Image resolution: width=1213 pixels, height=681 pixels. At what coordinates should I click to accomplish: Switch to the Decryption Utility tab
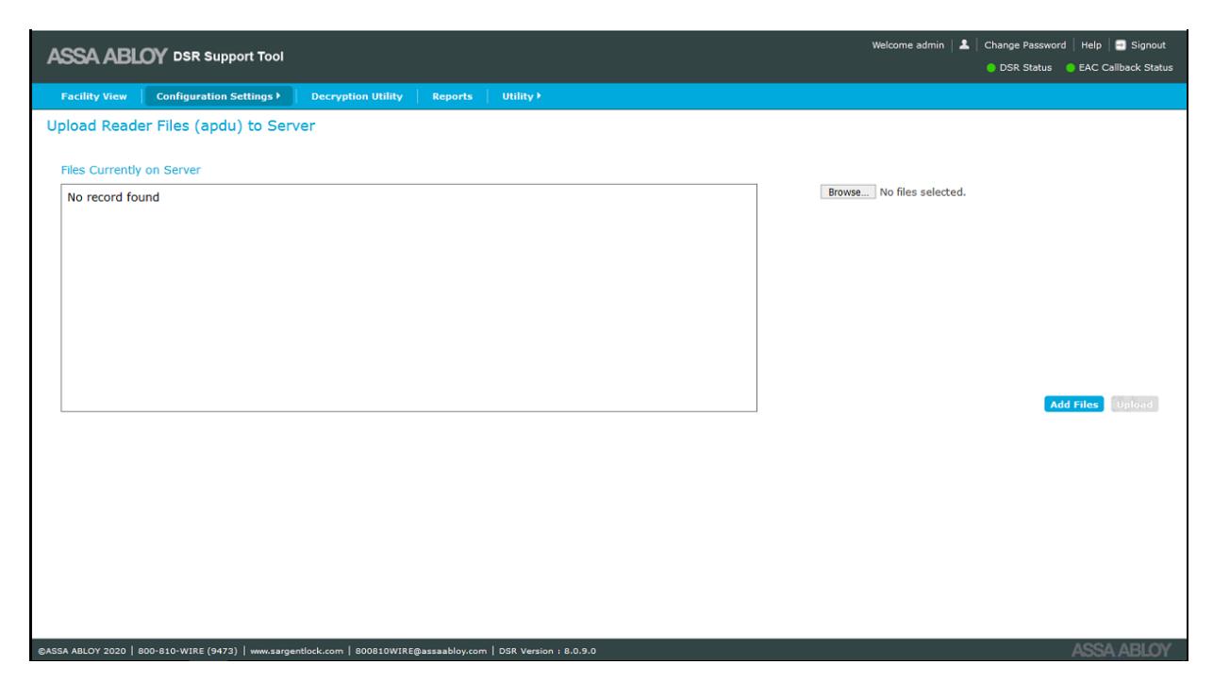tap(357, 96)
